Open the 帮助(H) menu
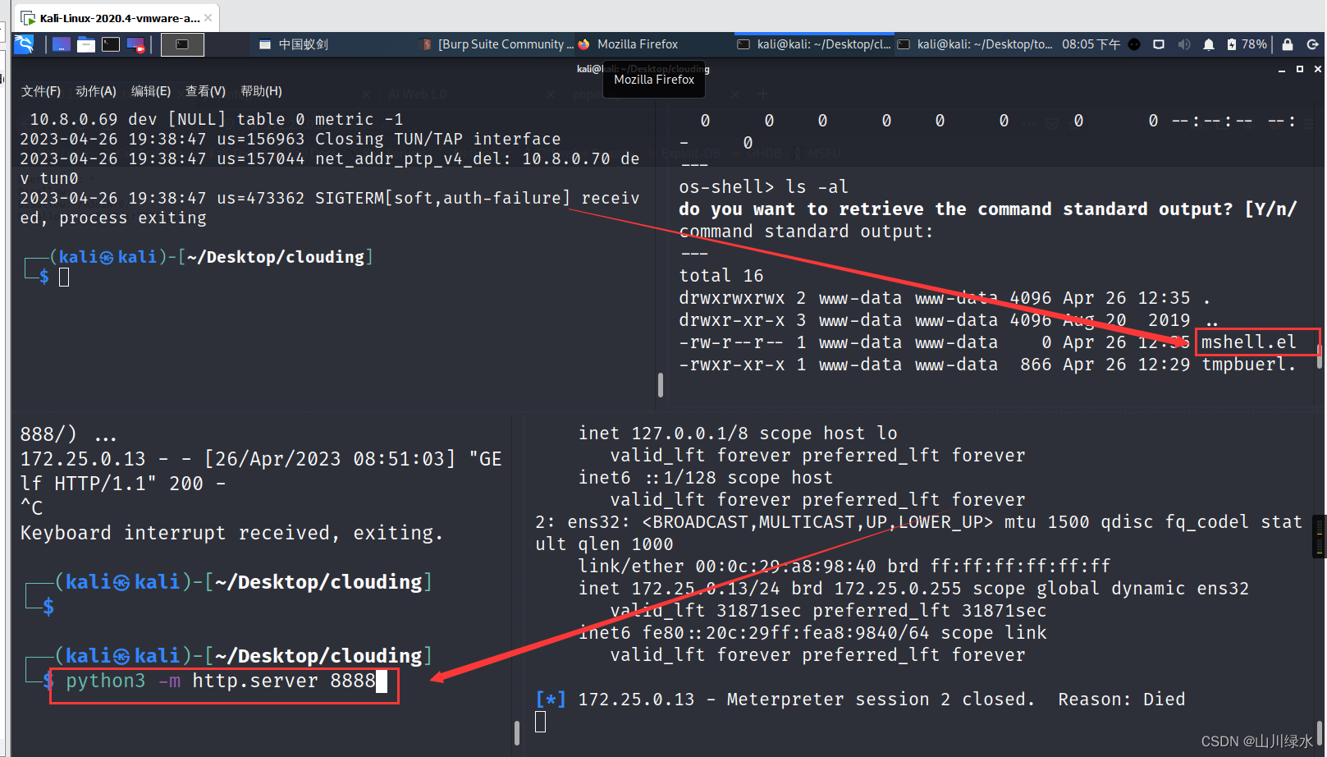 click(261, 91)
